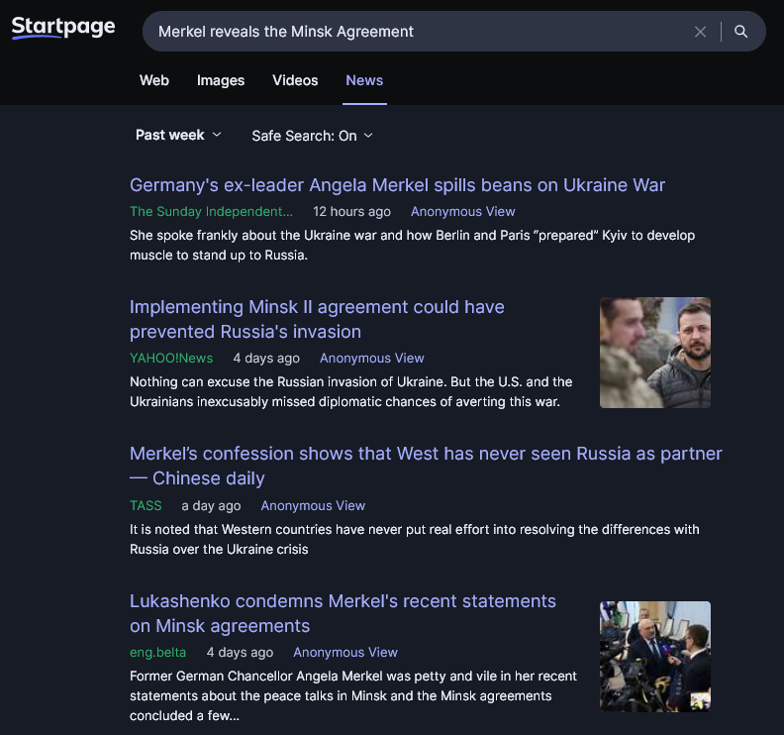The width and height of the screenshot is (784, 735).
Task: Switch to the Videos tab
Action: 295,80
